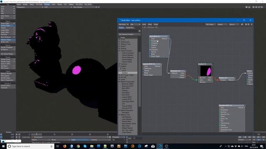Switch selection mode to Lights
Screen dimensions: 266x149
[x=80, y=140]
